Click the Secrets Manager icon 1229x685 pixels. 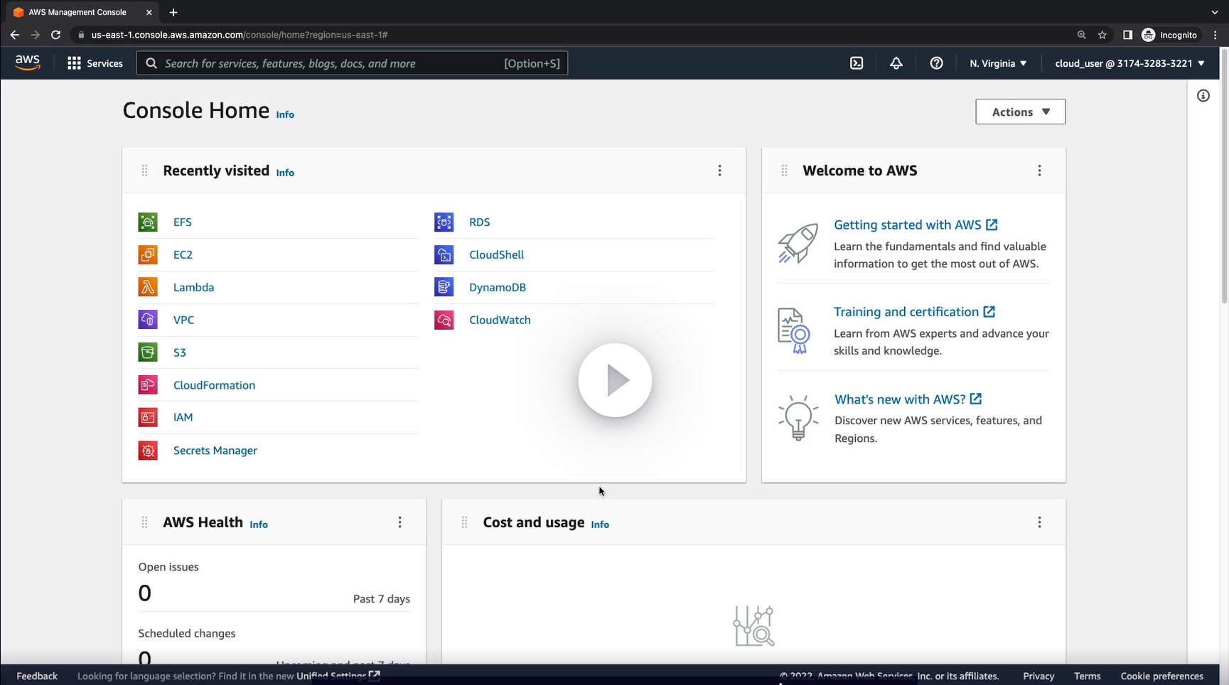pos(148,451)
